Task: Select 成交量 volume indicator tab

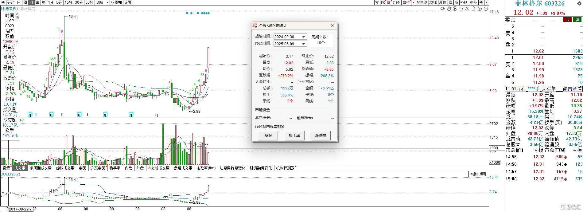Action: click(x=20, y=168)
